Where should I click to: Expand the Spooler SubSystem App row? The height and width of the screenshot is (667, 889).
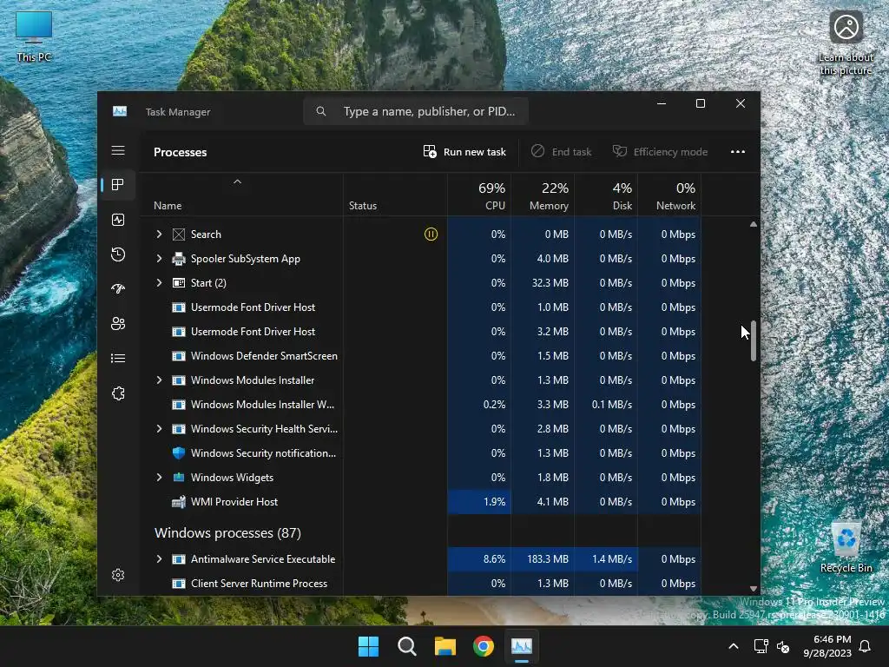[x=160, y=259]
